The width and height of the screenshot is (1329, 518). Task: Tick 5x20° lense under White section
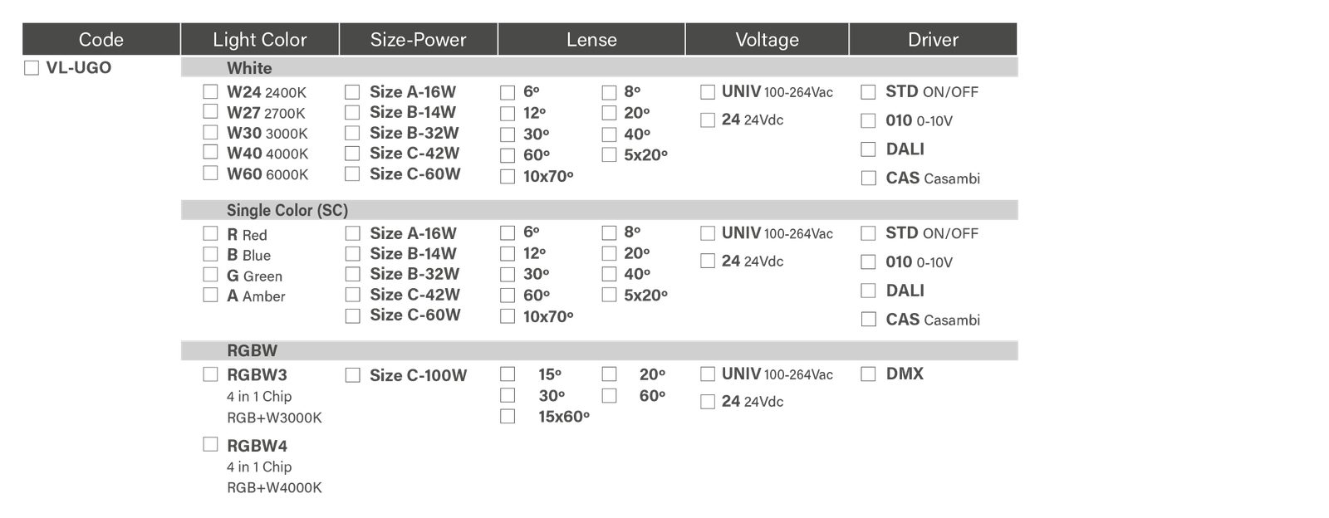tap(610, 154)
